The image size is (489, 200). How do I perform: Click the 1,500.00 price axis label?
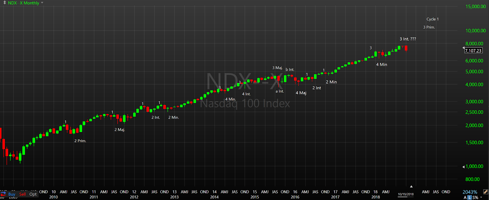pyautogui.click(x=474, y=142)
